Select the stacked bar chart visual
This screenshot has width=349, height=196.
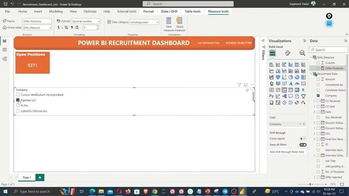(x=272, y=65)
